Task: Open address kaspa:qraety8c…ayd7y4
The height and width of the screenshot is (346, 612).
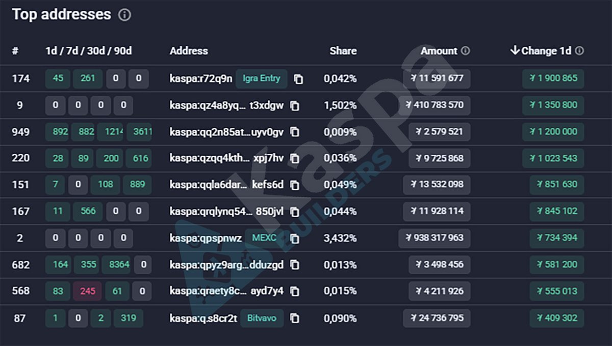Action: point(226,291)
